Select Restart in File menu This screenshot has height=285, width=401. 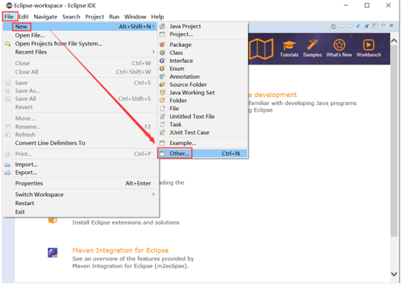[81, 203]
